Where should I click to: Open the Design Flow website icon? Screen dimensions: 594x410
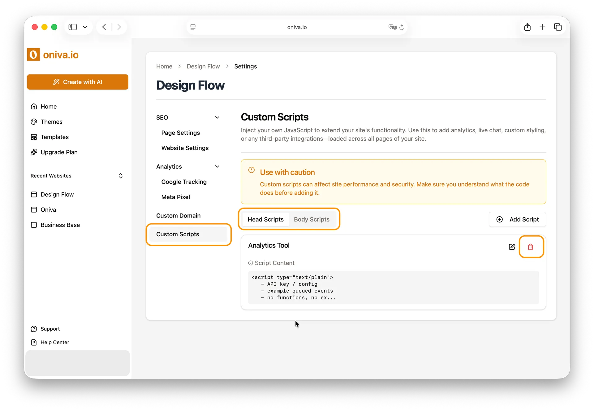pos(34,194)
